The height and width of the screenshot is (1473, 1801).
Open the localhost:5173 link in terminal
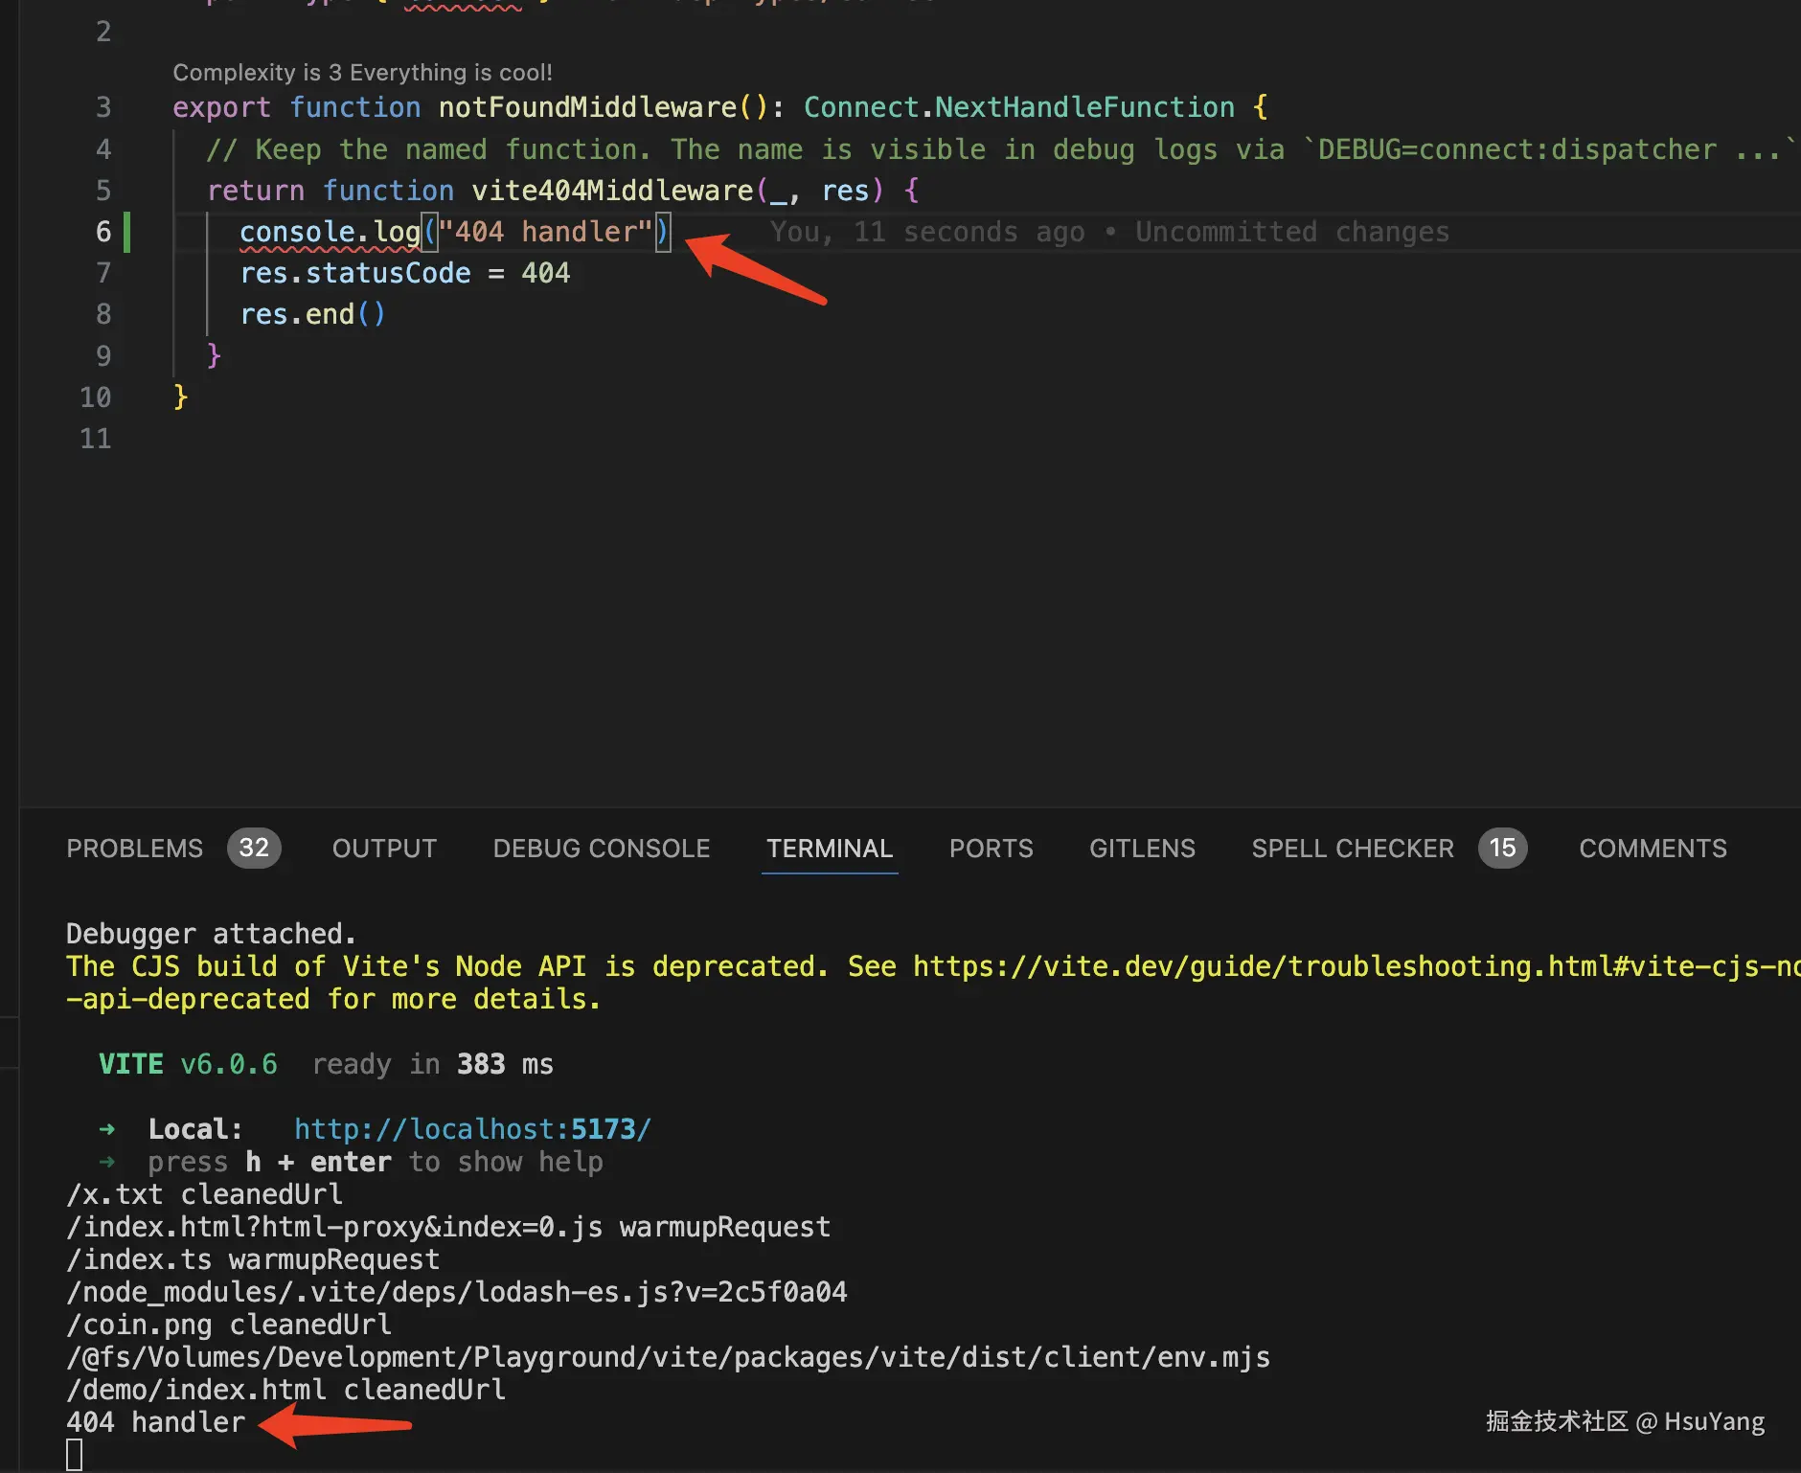[472, 1129]
